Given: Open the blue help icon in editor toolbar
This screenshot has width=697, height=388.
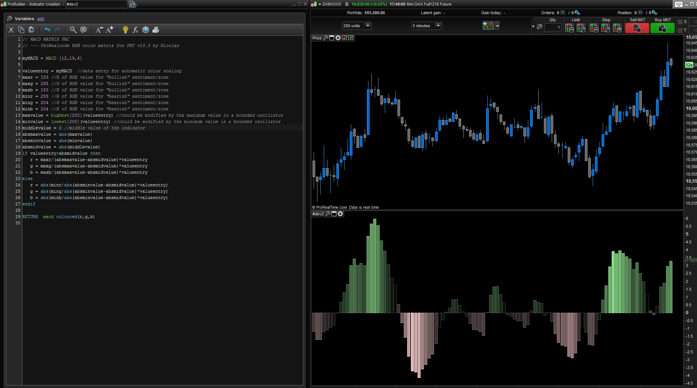Looking at the screenshot, I should [146, 30].
